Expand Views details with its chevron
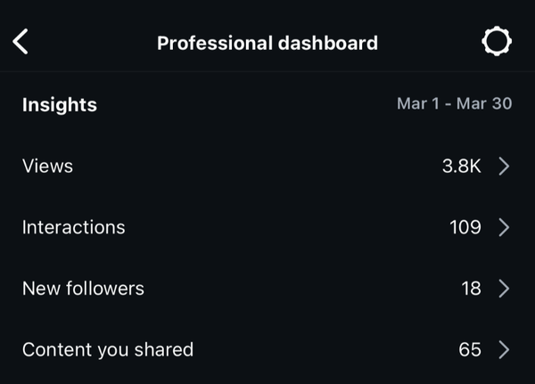Screen dimensions: 535x384 504,166
